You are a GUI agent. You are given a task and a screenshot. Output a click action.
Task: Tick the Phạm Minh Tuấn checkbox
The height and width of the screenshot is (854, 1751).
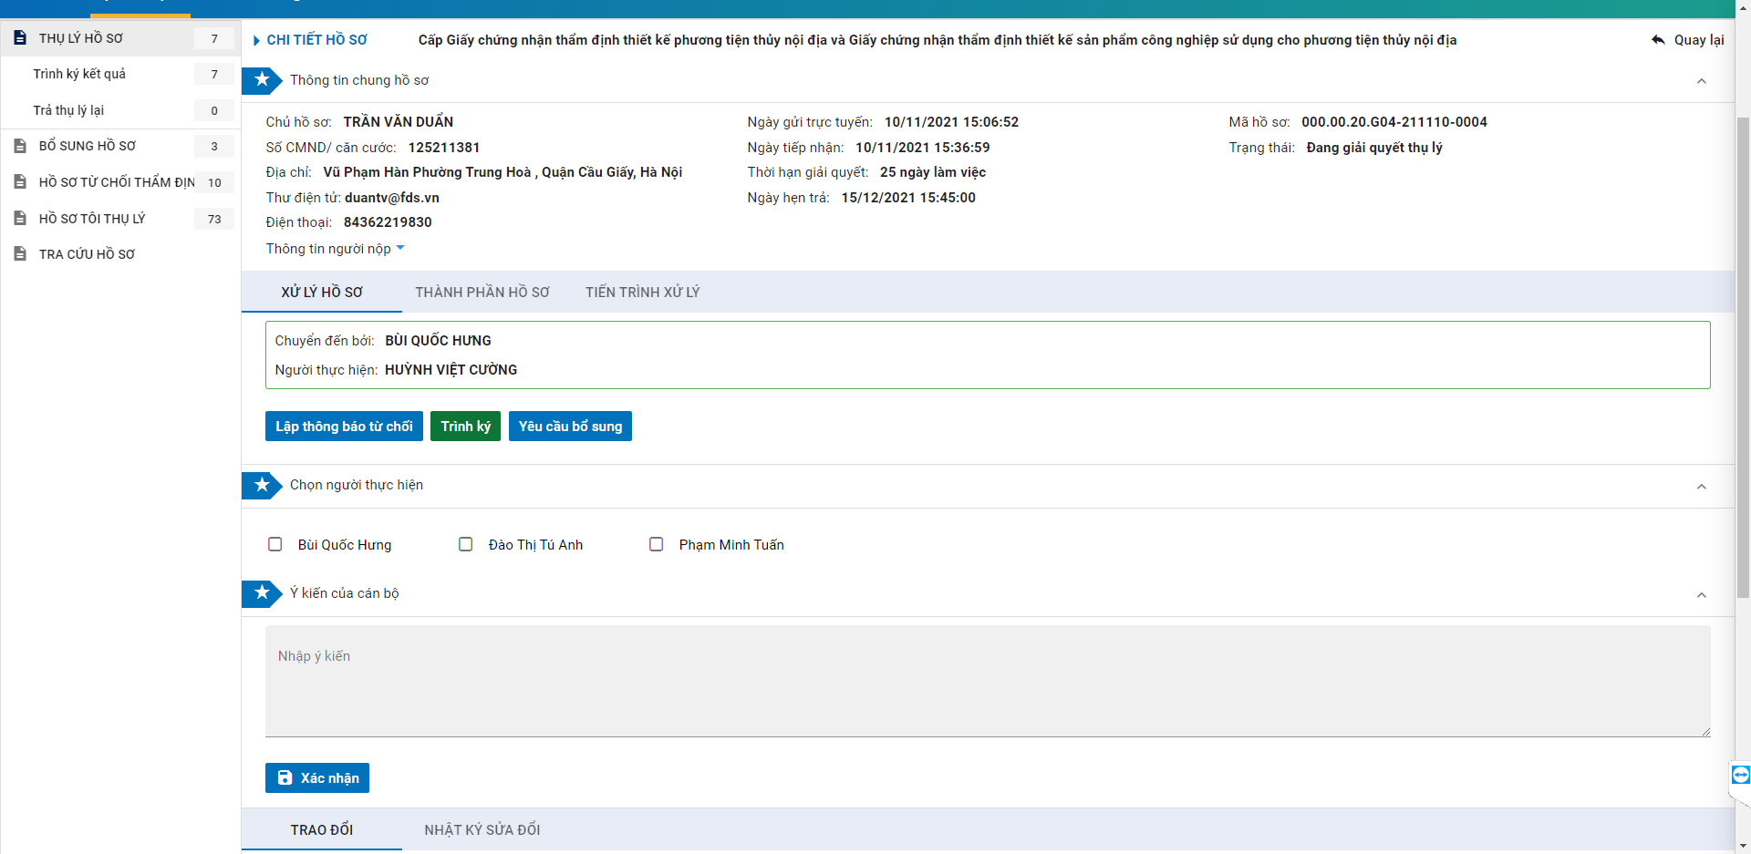point(656,544)
